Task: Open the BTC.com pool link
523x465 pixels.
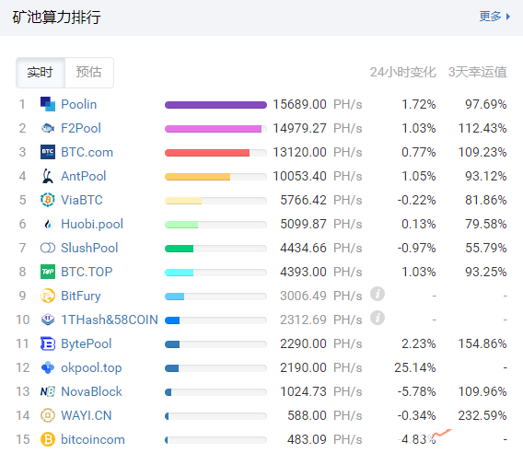Action: pyautogui.click(x=87, y=153)
